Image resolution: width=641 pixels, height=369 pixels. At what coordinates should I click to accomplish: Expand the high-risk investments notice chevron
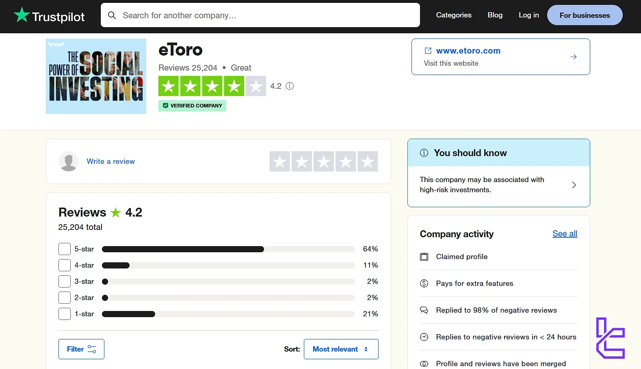point(574,185)
